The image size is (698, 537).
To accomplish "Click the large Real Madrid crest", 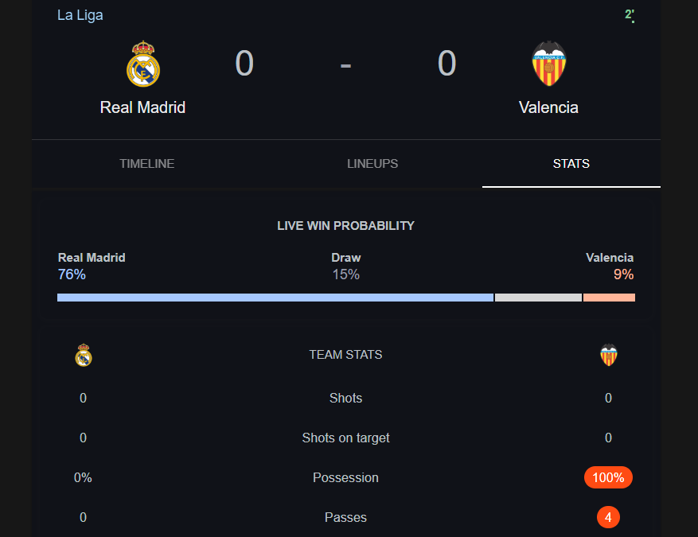I will [143, 64].
